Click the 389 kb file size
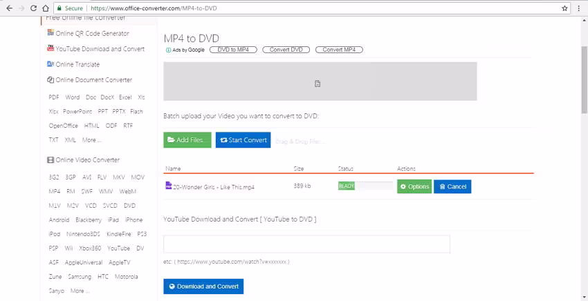 (x=302, y=186)
